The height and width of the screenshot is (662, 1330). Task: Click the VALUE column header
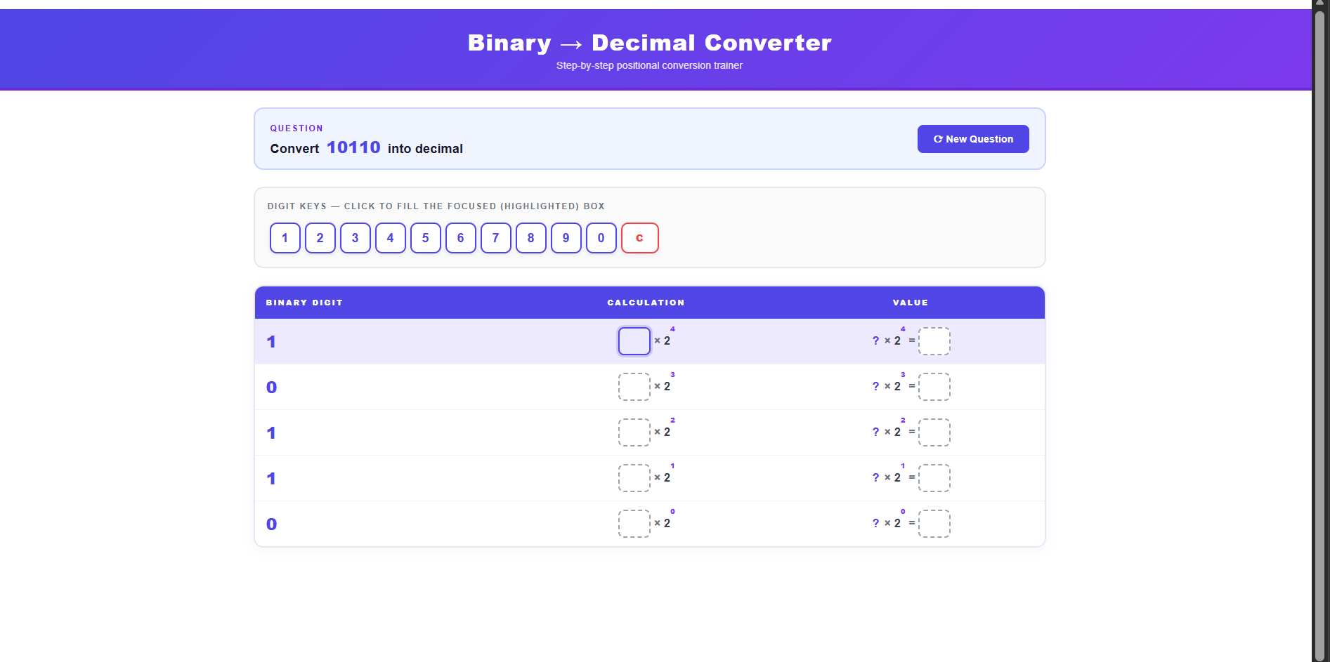[910, 303]
